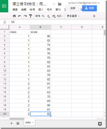
Task: Click the score cell 74
Action: click(x=40, y=45)
